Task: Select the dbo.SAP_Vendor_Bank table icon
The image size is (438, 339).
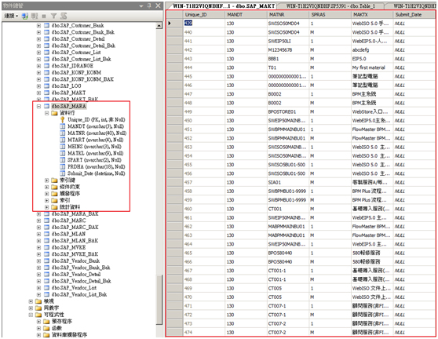Action: pos(46,261)
